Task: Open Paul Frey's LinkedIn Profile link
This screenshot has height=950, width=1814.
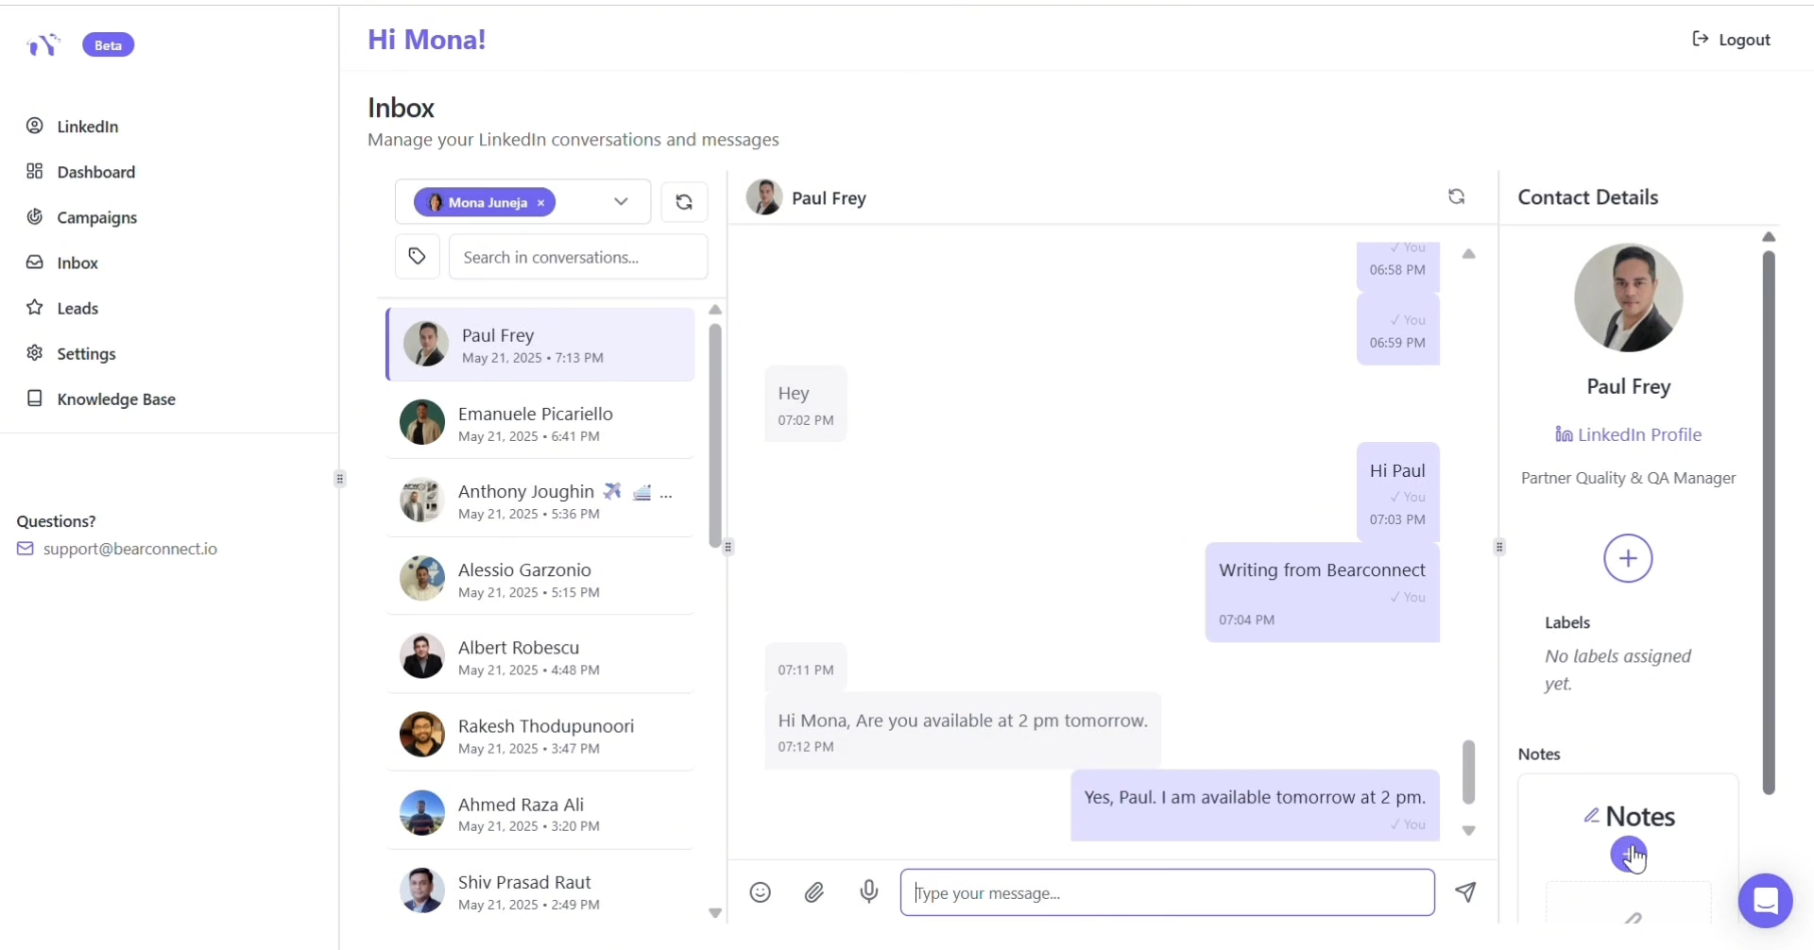Action: click(x=1628, y=434)
